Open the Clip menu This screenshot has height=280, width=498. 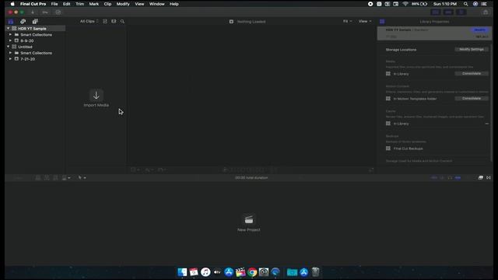tap(107, 4)
